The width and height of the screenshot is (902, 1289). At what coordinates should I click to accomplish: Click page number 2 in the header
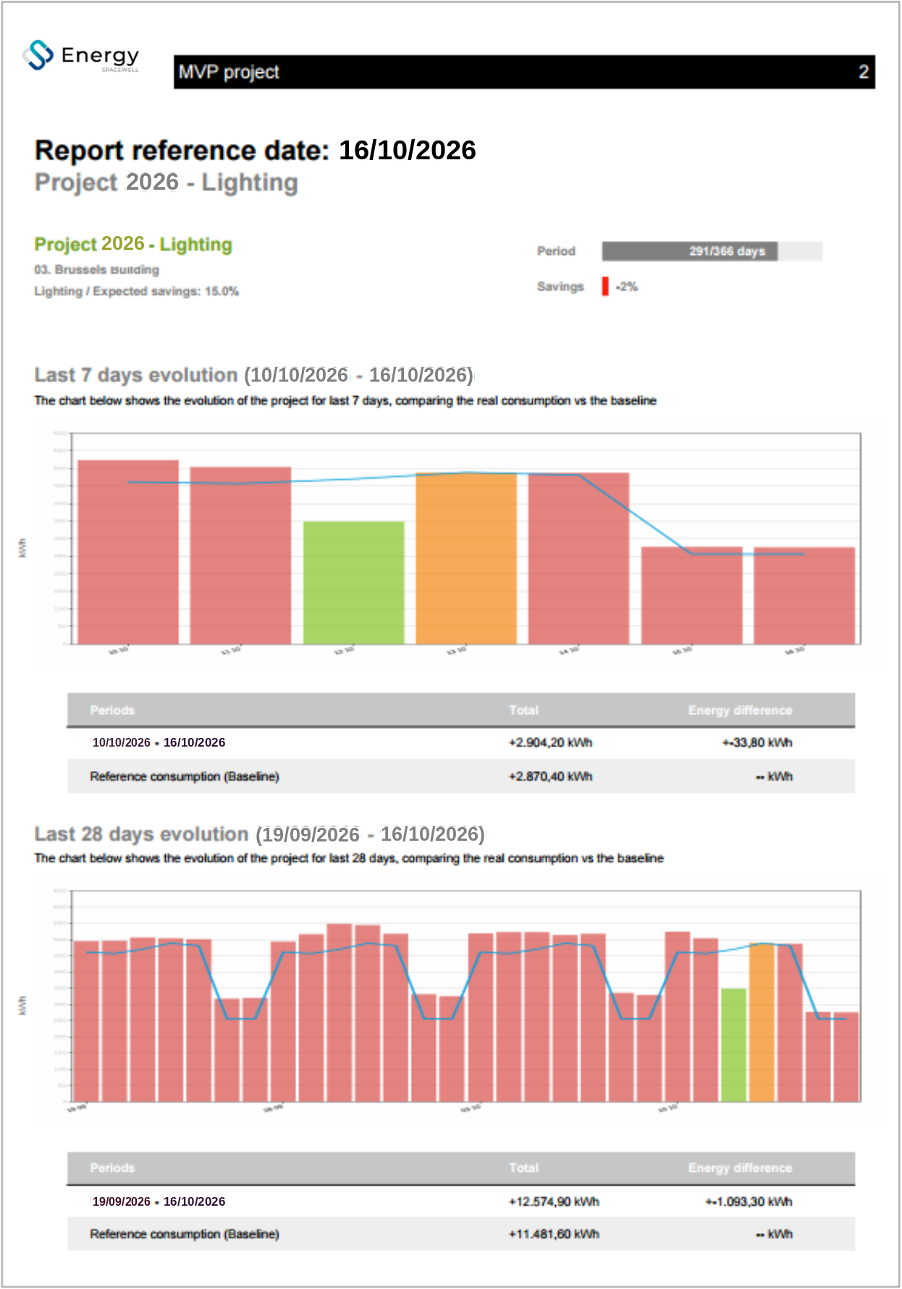point(864,72)
